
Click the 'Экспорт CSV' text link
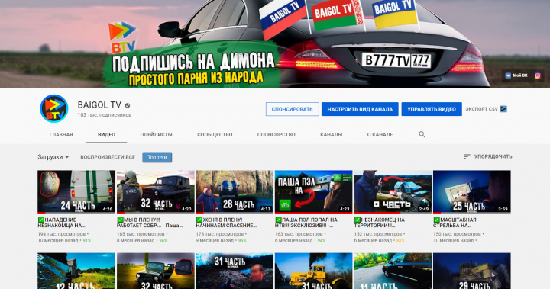coord(481,109)
